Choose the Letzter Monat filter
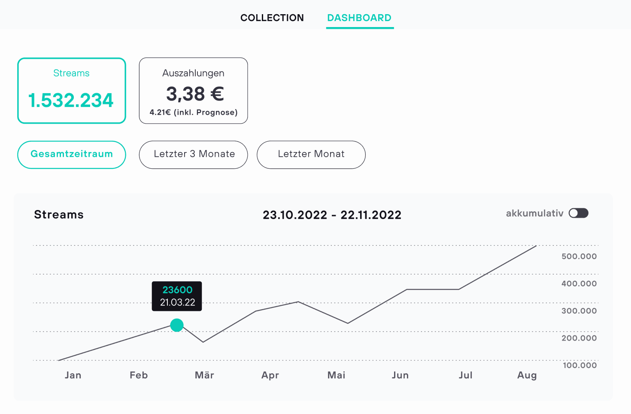 point(311,155)
